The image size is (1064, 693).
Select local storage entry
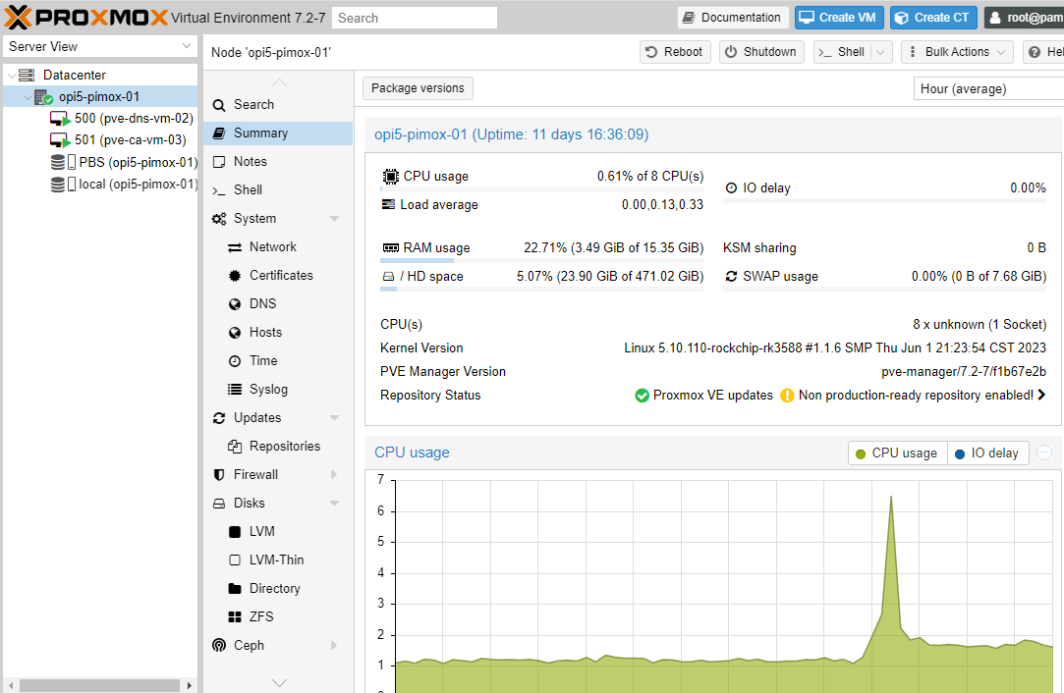(x=139, y=184)
